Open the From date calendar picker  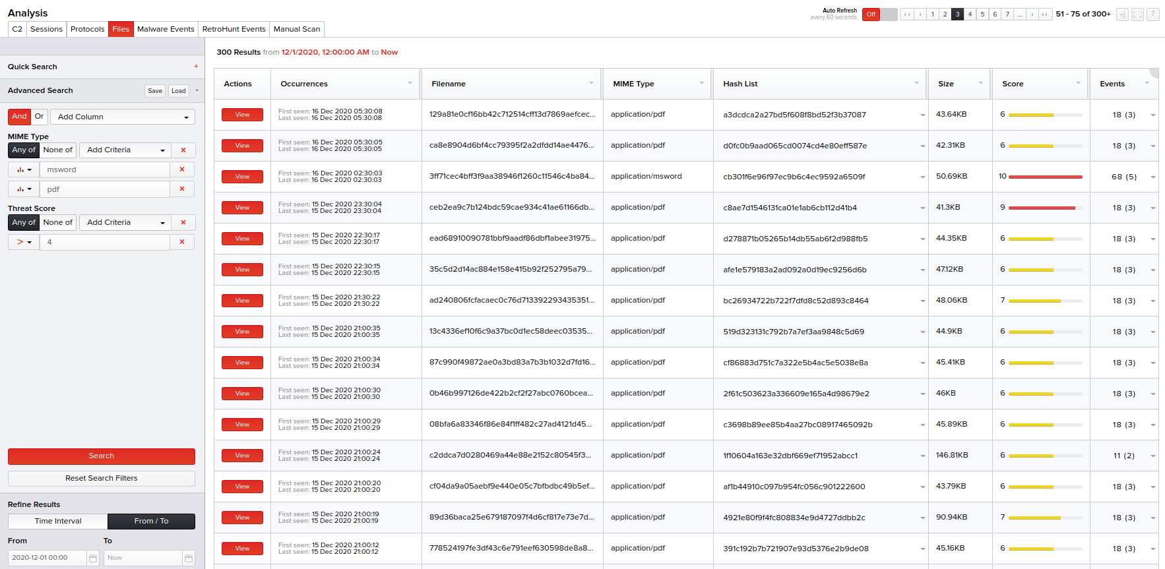(93, 558)
